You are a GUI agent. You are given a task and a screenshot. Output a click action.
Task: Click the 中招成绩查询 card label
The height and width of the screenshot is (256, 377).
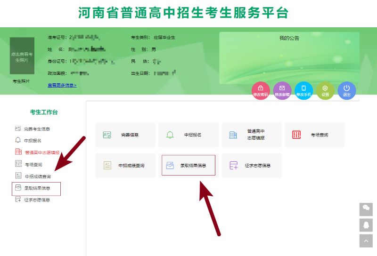click(131, 166)
